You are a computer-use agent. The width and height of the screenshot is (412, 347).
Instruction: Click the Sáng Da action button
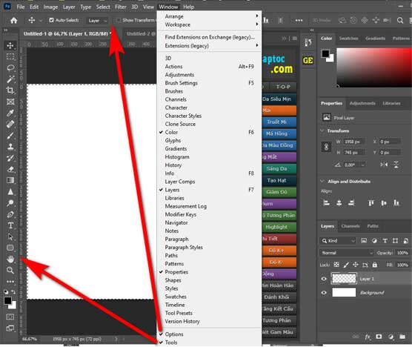pos(279,169)
